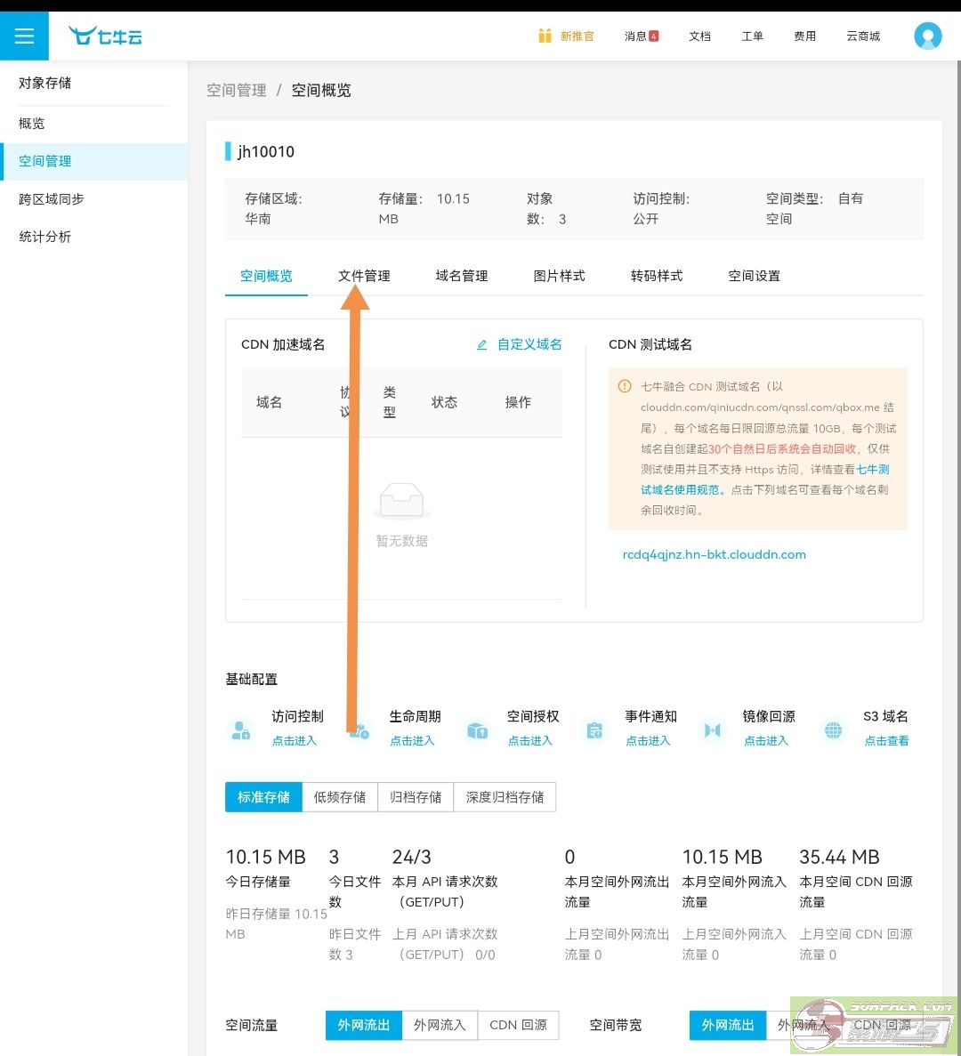Viewport: 961px width, 1056px height.
Task: Click the 操作 column header
Action: [x=518, y=402]
